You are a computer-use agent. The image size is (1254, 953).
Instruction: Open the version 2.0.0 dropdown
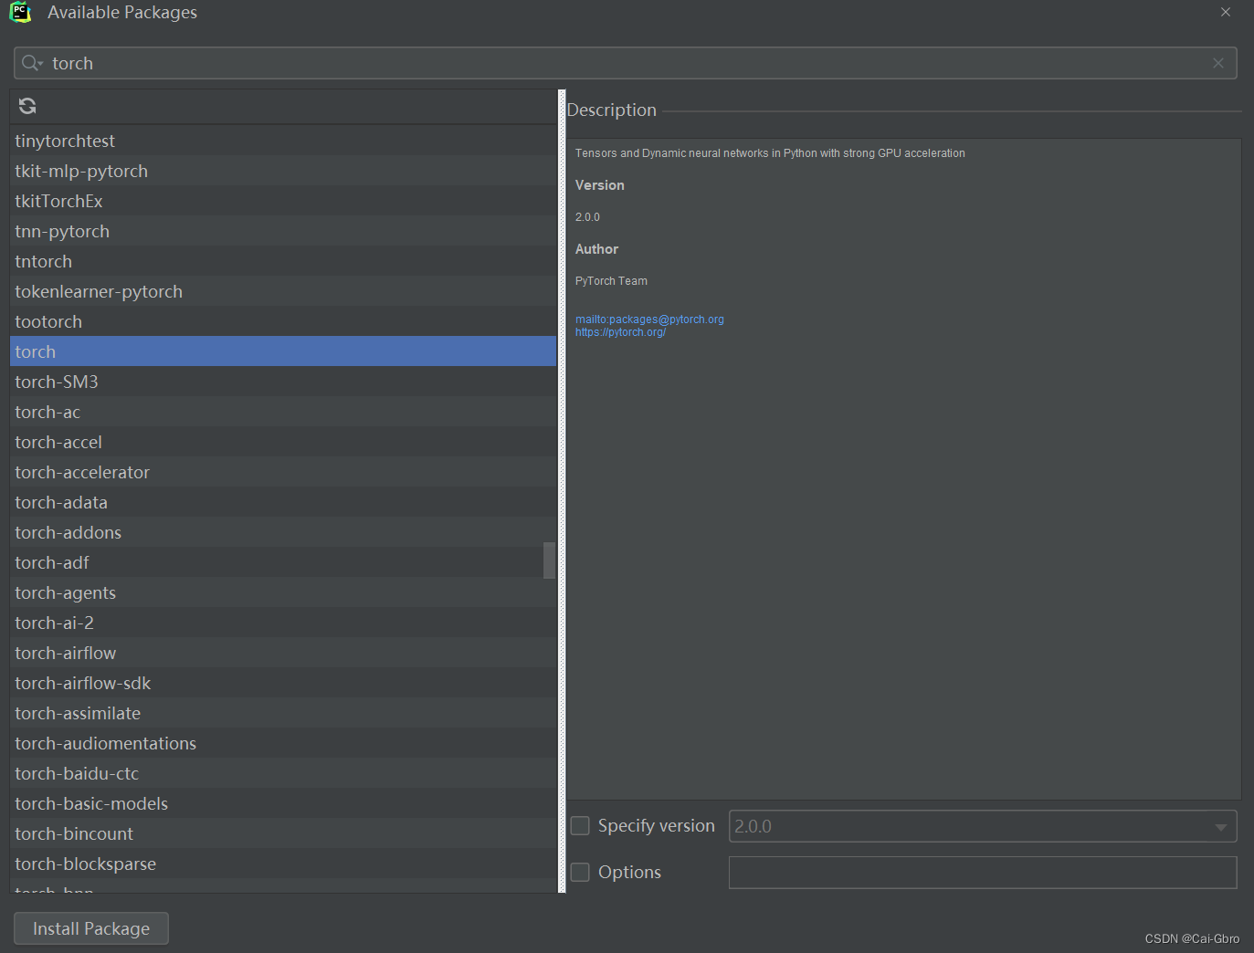(983, 826)
